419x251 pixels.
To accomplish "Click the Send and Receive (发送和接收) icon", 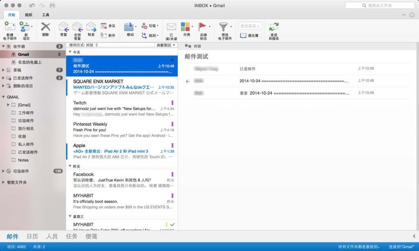I will point(274,27).
